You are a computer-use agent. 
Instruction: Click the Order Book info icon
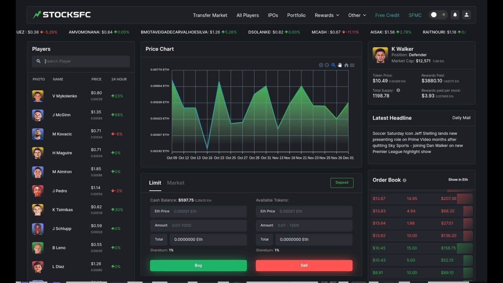404,180
